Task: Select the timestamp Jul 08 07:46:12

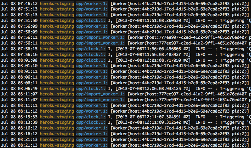Action: click(x=19, y=3)
